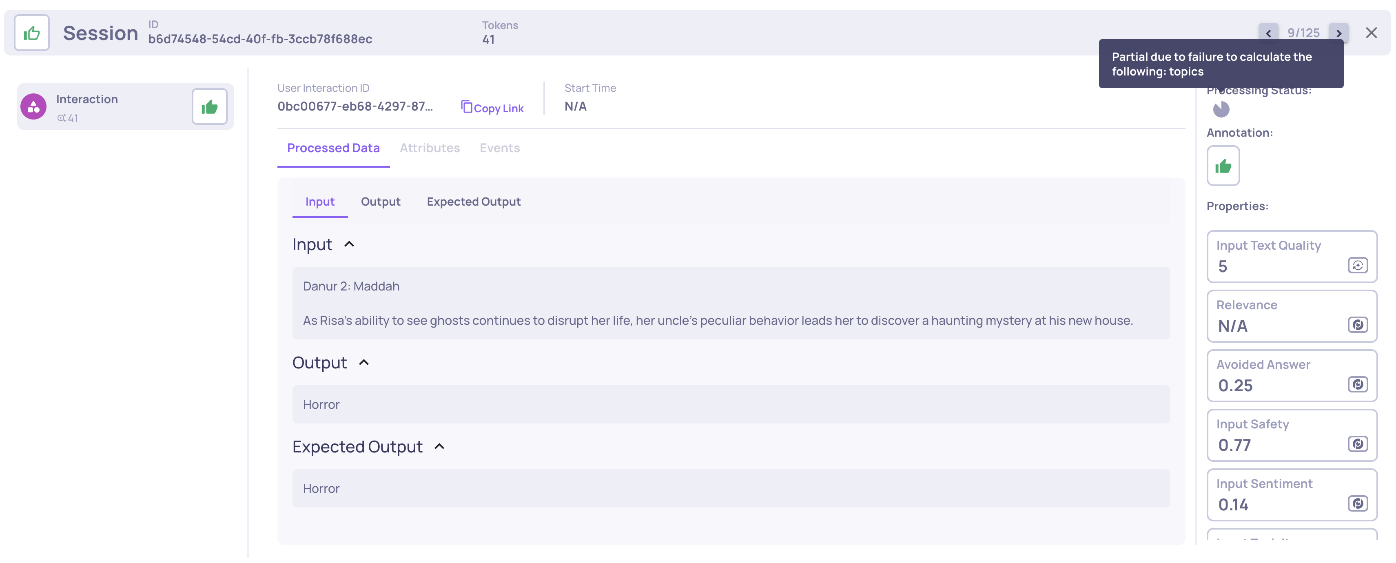Toggle the Interaction item thumbs-up annotation

[x=209, y=107]
